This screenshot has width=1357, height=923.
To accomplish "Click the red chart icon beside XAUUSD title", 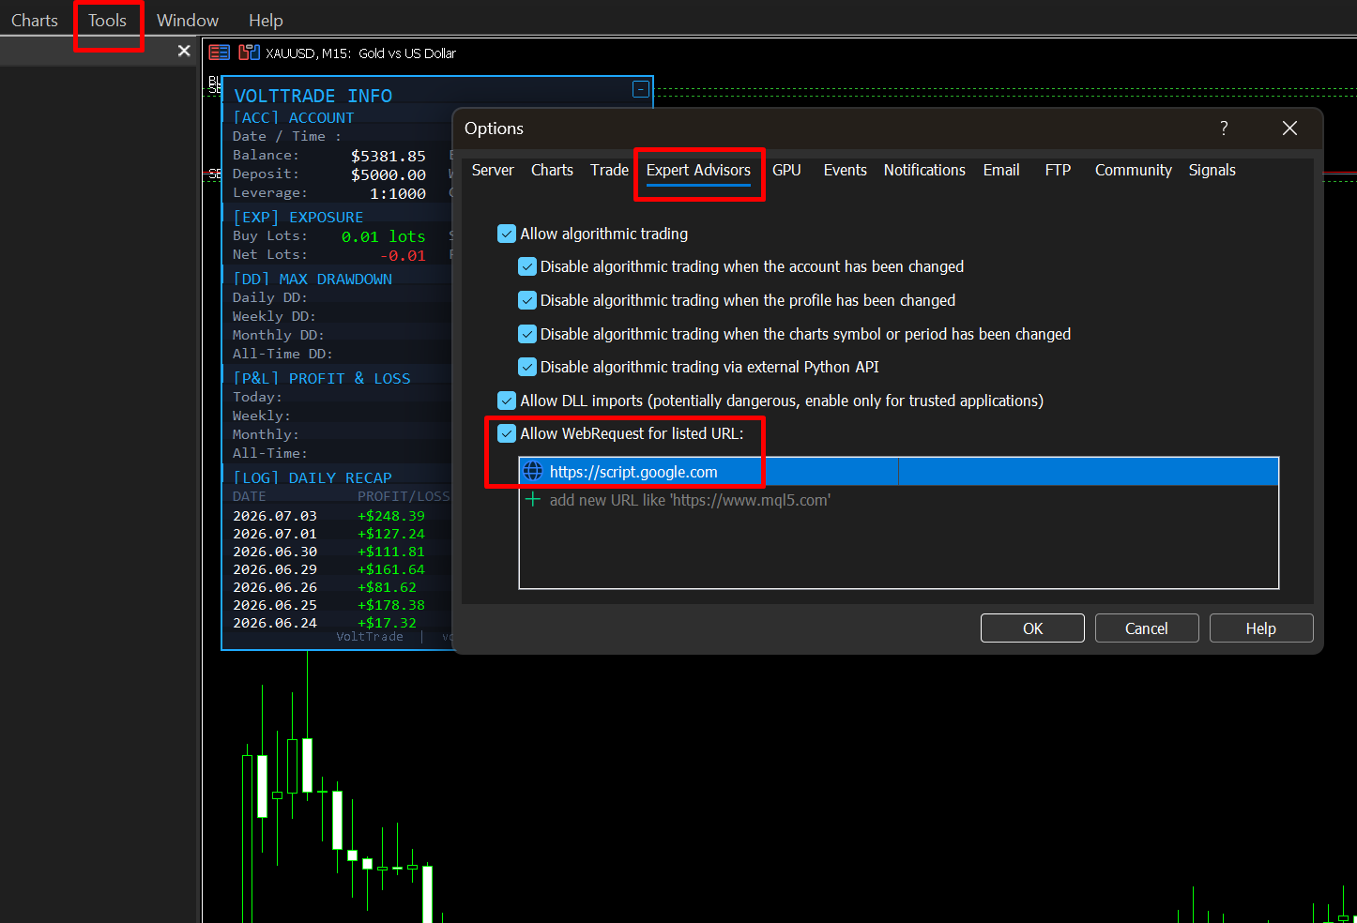I will point(219,53).
